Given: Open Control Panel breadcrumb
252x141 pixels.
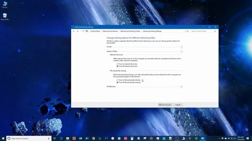Looking at the screenshot, I should [x=95, y=31].
